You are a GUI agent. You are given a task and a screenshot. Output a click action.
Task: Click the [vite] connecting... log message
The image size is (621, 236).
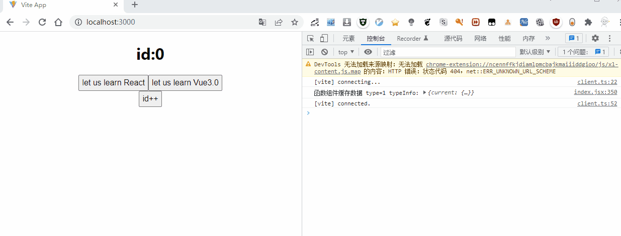tap(347, 82)
